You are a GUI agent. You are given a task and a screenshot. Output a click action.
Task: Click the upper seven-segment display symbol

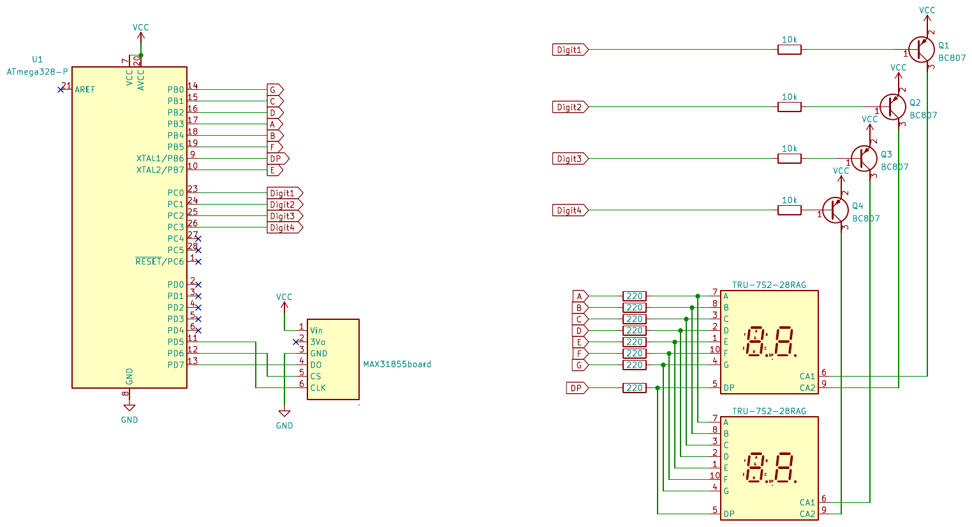769,342
